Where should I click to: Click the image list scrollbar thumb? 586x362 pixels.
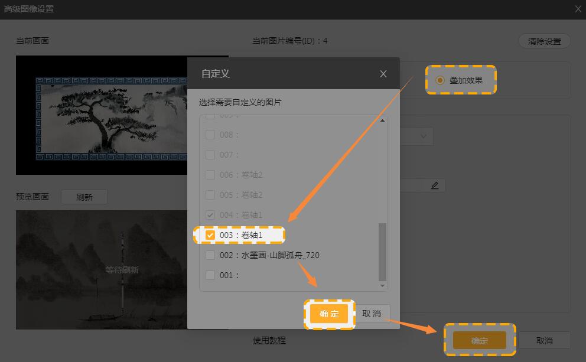tap(382, 251)
